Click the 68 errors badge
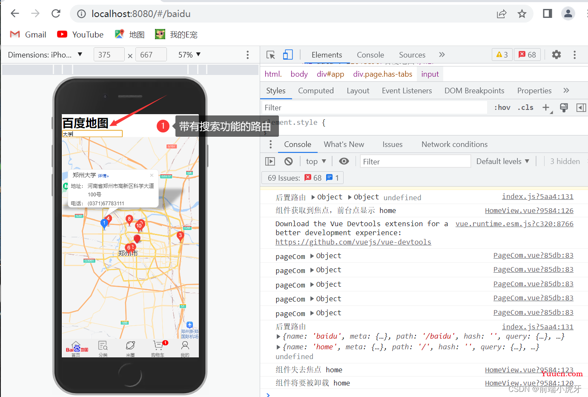Screen dimensions: 588x397 click(528, 55)
